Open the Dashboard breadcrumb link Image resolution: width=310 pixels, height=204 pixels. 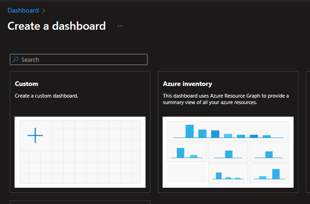click(23, 11)
